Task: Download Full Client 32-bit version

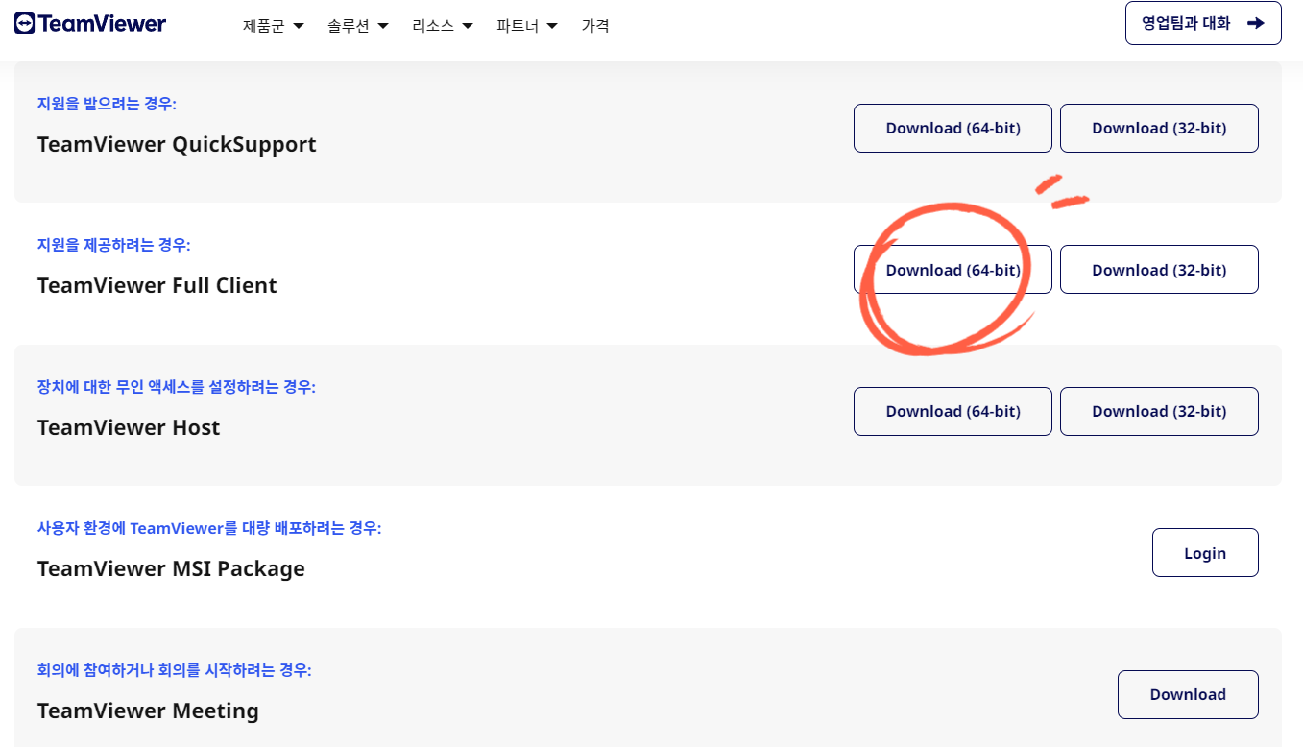Action: [x=1159, y=270]
